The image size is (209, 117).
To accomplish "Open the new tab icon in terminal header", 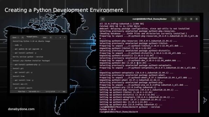I will (103, 19).
